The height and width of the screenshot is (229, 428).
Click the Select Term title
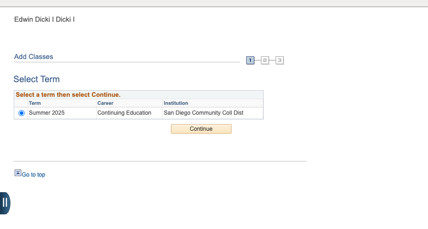click(36, 79)
